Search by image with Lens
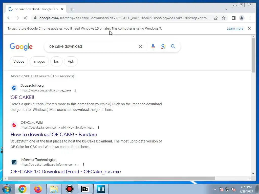Image resolution: width=259 pixels, height=194 pixels. click(x=163, y=46)
